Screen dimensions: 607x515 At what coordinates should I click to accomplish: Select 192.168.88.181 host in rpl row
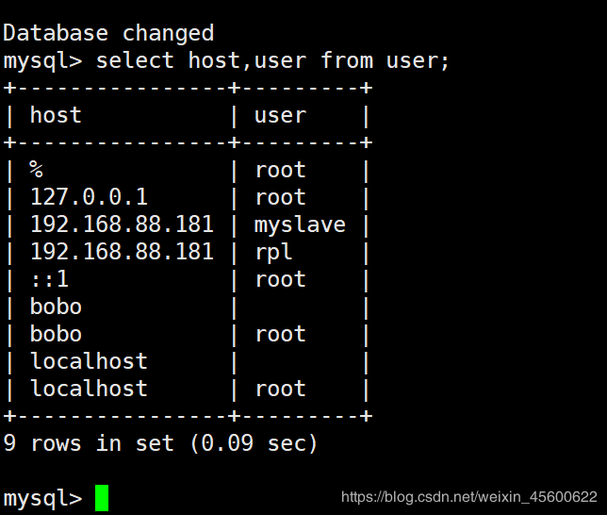coord(122,252)
